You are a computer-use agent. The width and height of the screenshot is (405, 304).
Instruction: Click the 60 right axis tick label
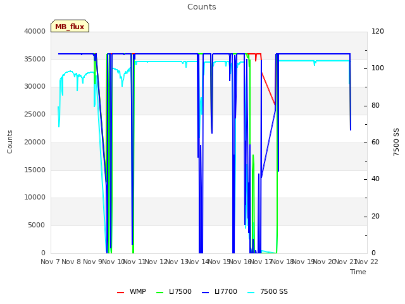(375, 142)
